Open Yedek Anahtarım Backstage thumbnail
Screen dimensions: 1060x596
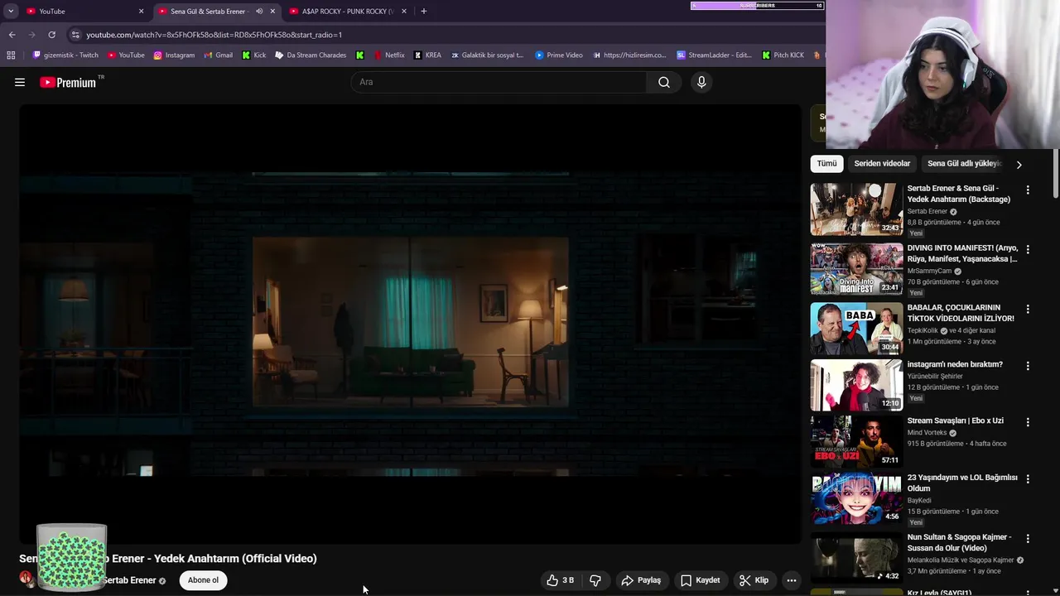[856, 209]
